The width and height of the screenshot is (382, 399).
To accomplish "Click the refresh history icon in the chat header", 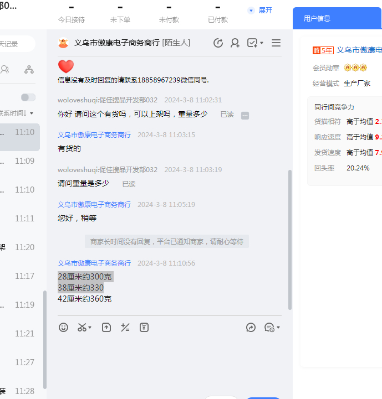I will click(218, 43).
